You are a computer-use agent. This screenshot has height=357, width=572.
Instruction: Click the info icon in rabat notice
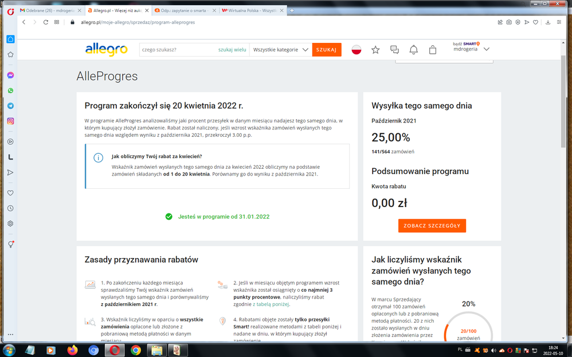pyautogui.click(x=98, y=158)
